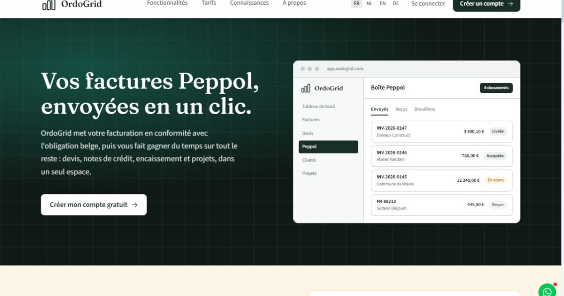Click the amount 12 240,00 €

coord(468,180)
